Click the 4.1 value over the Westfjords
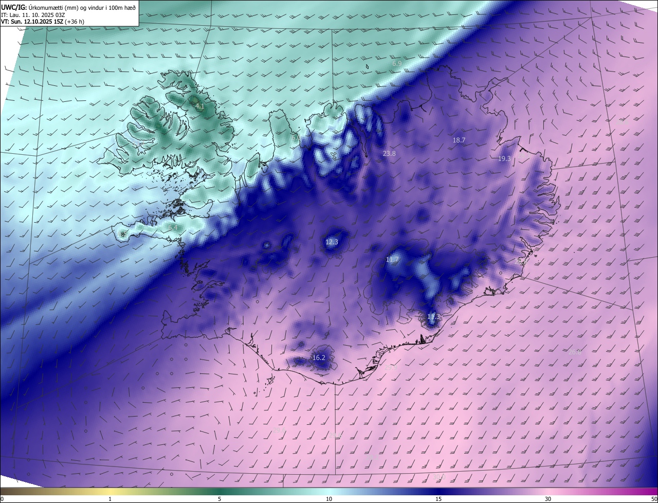Viewport: 658px width, 503px height. click(200, 106)
